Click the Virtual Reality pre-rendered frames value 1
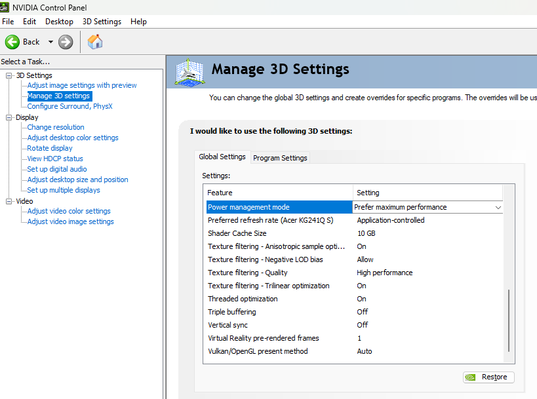 [x=359, y=339]
